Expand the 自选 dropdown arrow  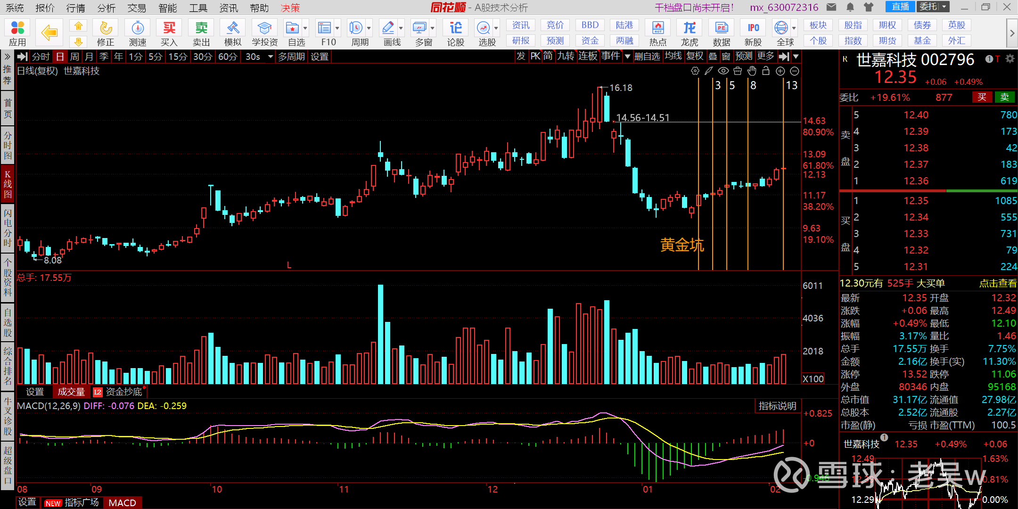[x=305, y=28]
